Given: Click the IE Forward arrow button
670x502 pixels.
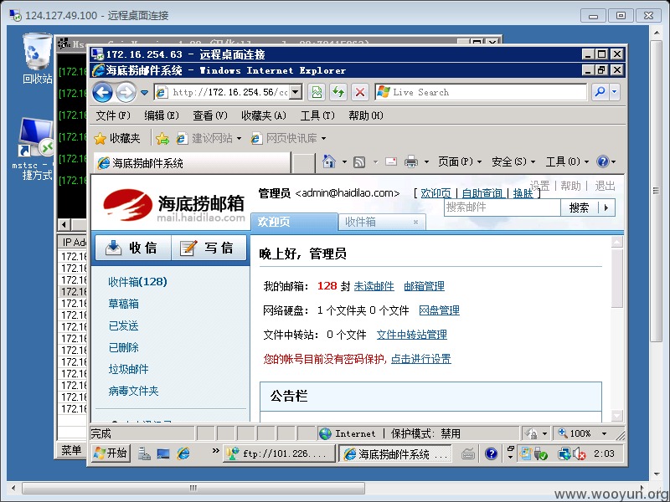Looking at the screenshot, I should 126,92.
